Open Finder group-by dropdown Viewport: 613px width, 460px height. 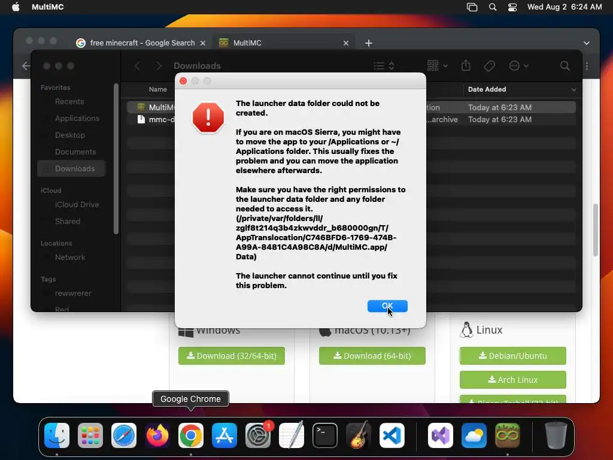click(x=437, y=66)
